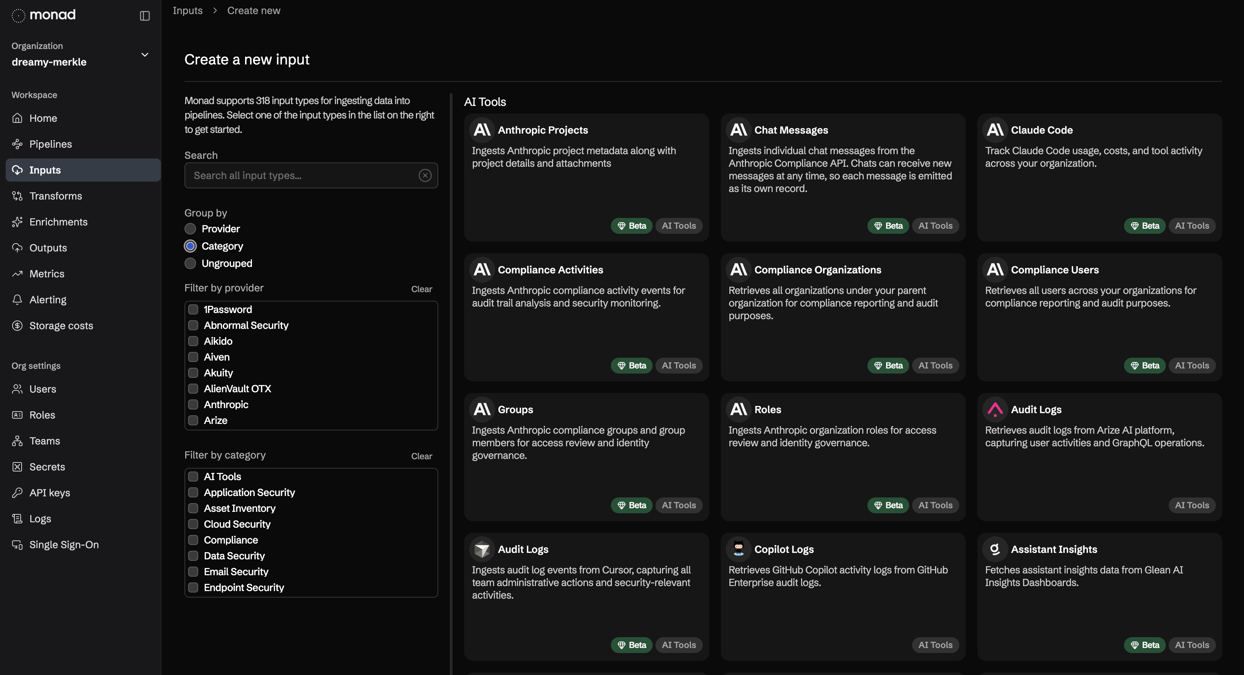The height and width of the screenshot is (675, 1244).
Task: Click the Storage costs dollar icon
Action: point(17,325)
